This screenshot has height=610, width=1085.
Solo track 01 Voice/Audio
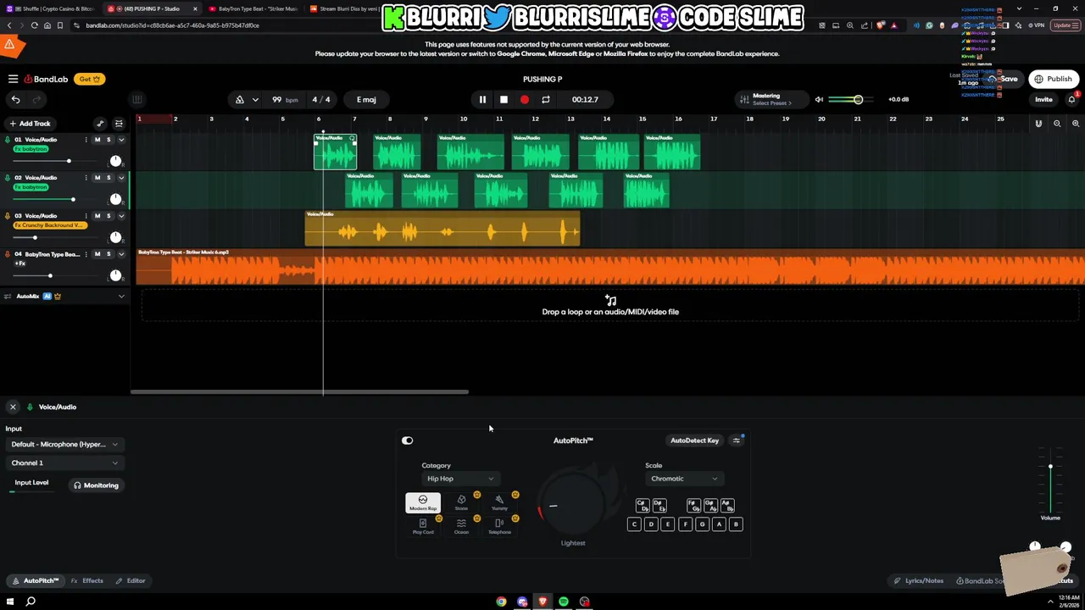point(108,140)
